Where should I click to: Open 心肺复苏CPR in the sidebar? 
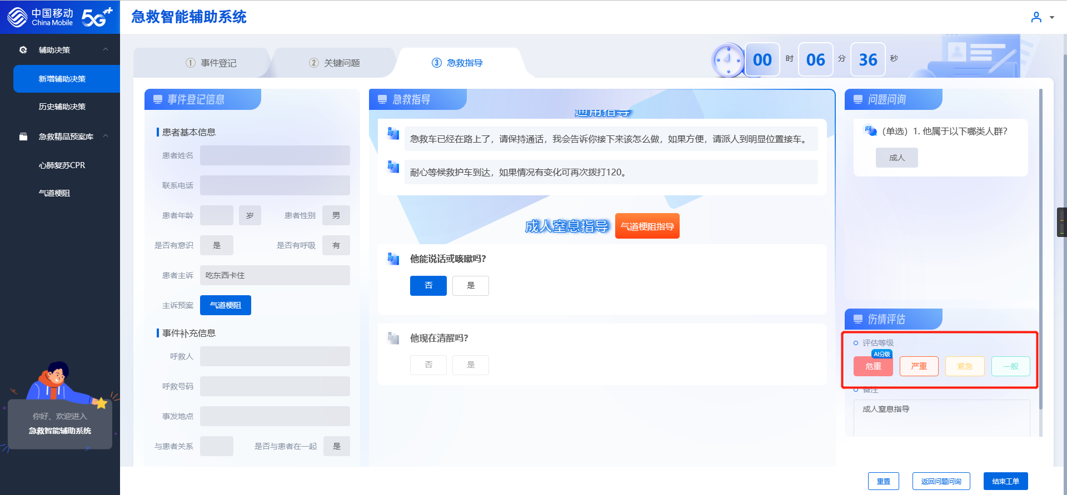[62, 165]
